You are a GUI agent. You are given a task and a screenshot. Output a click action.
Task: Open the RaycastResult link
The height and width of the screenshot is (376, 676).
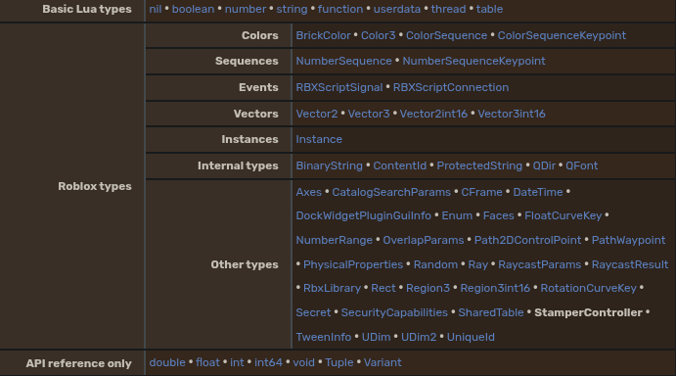630,264
